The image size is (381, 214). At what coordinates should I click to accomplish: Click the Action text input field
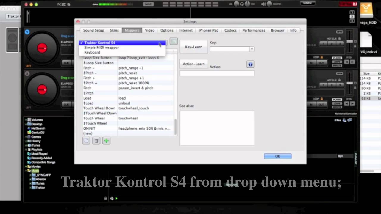tap(217, 73)
